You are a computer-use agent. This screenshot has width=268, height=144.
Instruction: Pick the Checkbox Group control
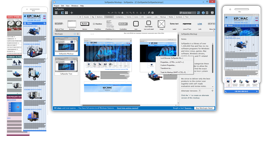[110, 25]
